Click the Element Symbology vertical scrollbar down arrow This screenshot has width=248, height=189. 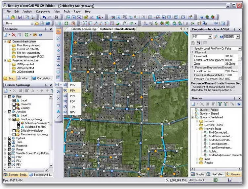point(51,165)
